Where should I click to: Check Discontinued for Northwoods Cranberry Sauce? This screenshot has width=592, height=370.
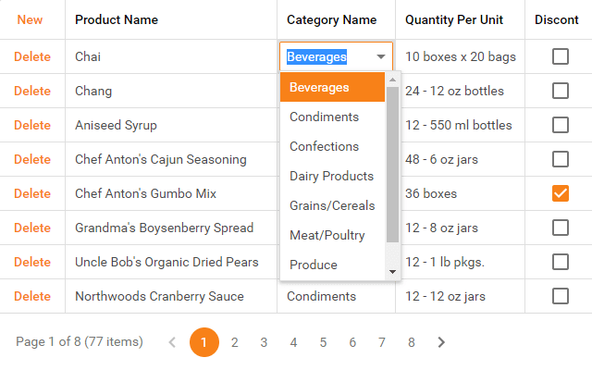tap(560, 296)
